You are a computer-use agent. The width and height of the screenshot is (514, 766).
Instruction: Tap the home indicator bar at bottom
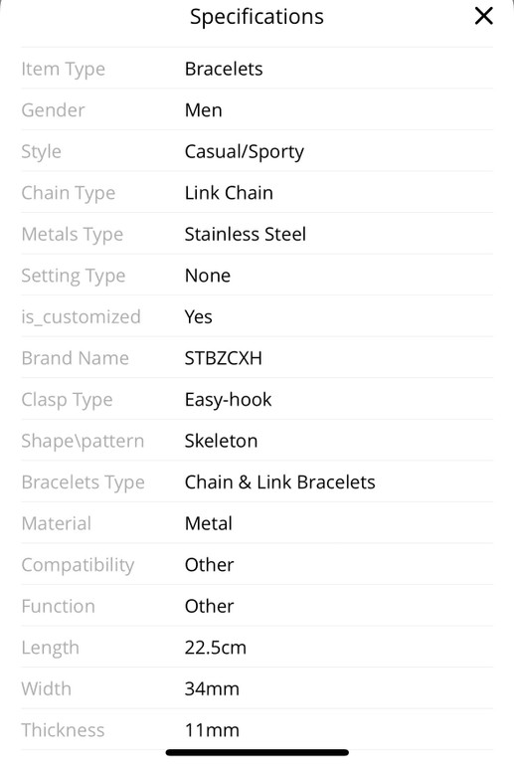[257, 752]
